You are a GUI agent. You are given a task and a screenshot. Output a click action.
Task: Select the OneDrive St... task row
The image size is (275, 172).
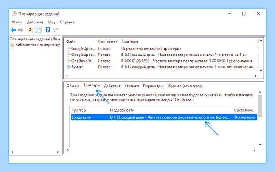tap(161, 61)
